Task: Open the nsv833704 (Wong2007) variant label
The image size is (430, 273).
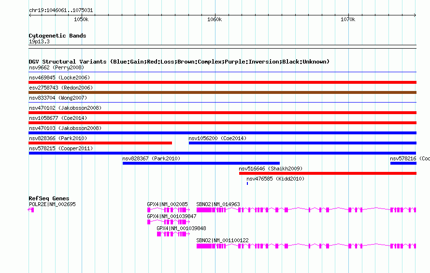Action: (x=58, y=98)
